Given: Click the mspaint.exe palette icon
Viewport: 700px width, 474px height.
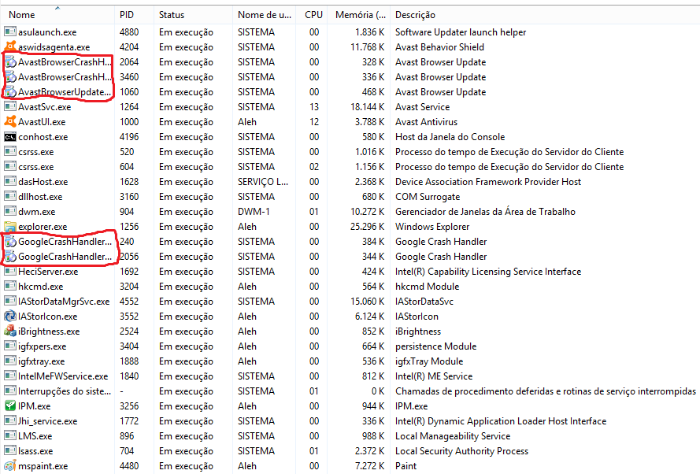Looking at the screenshot, I should (9, 465).
